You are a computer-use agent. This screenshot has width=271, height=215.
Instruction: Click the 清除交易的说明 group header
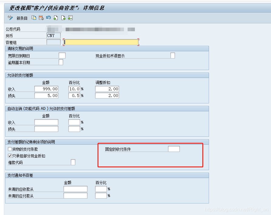107,49
